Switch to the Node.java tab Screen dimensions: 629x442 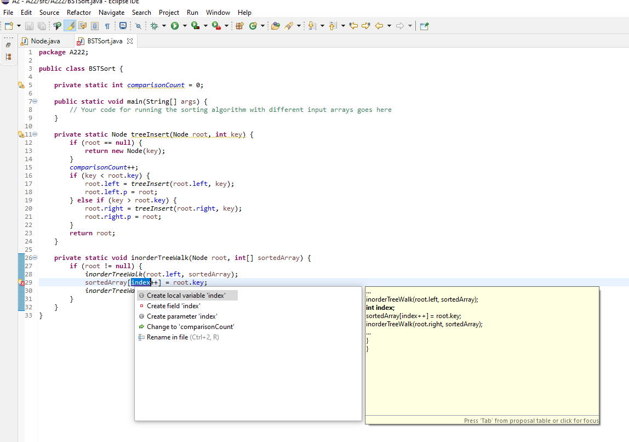coord(44,40)
